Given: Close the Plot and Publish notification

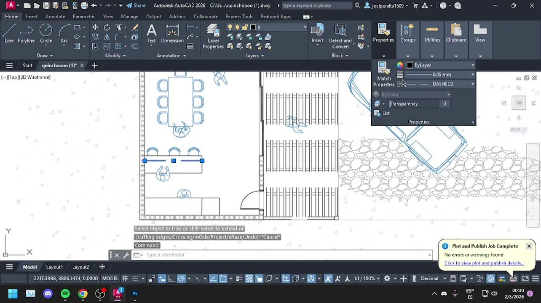Looking at the screenshot, I should click(529, 246).
